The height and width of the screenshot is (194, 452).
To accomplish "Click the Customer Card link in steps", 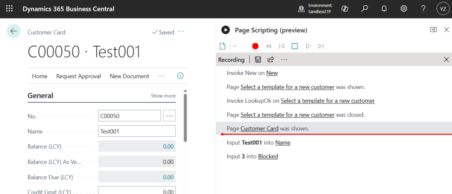I will pyautogui.click(x=259, y=128).
